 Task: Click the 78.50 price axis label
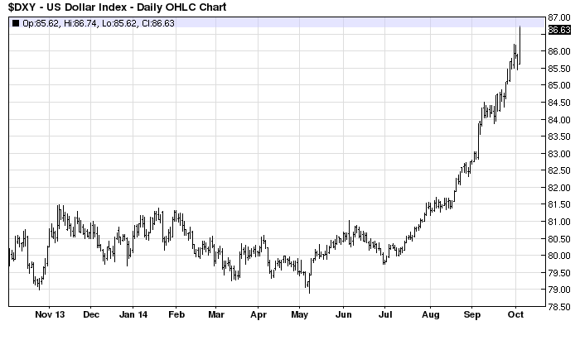[559, 307]
